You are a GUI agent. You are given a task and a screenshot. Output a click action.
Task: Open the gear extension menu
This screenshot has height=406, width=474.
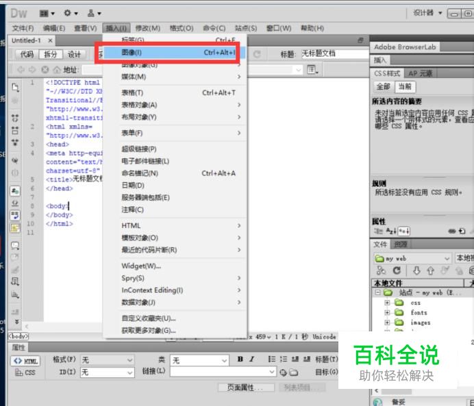[71, 13]
